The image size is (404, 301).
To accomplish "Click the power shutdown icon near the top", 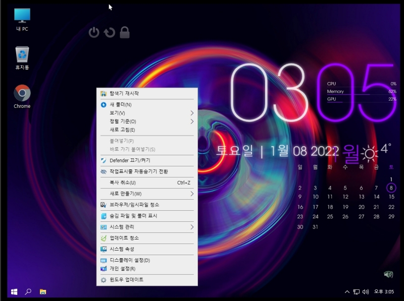I will click(x=94, y=32).
